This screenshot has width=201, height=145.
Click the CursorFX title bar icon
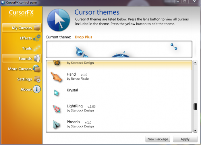pyautogui.click(x=3, y=2)
